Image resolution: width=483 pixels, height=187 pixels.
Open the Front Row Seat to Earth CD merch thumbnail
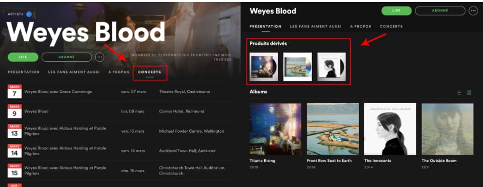pos(297,67)
